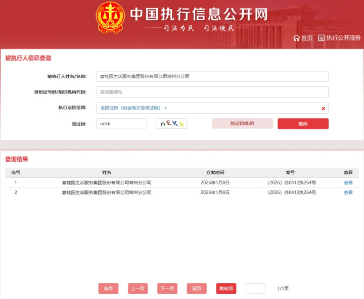Click 查看 link for result row 1

pyautogui.click(x=348, y=182)
